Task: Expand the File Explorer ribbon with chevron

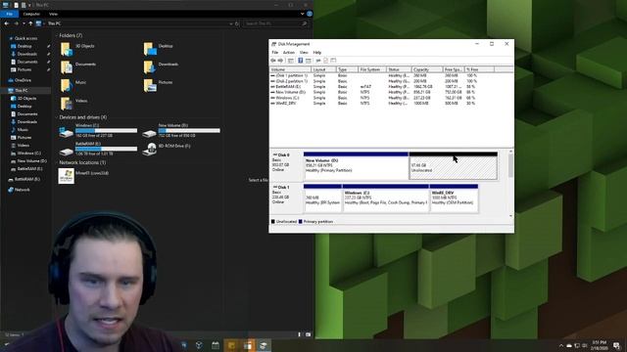Action: coord(303,14)
